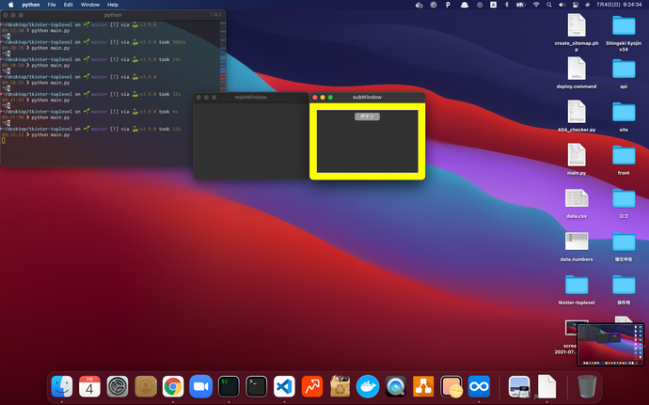Click the floating screenshot preview thumbnail
649x405 pixels.
tap(610, 345)
